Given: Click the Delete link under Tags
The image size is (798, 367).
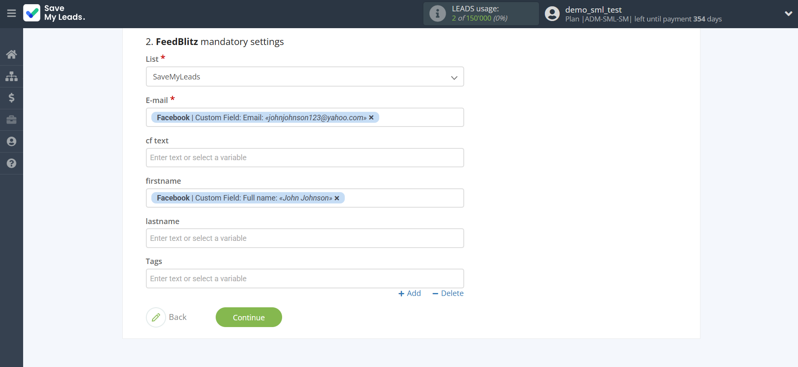Looking at the screenshot, I should [x=448, y=293].
